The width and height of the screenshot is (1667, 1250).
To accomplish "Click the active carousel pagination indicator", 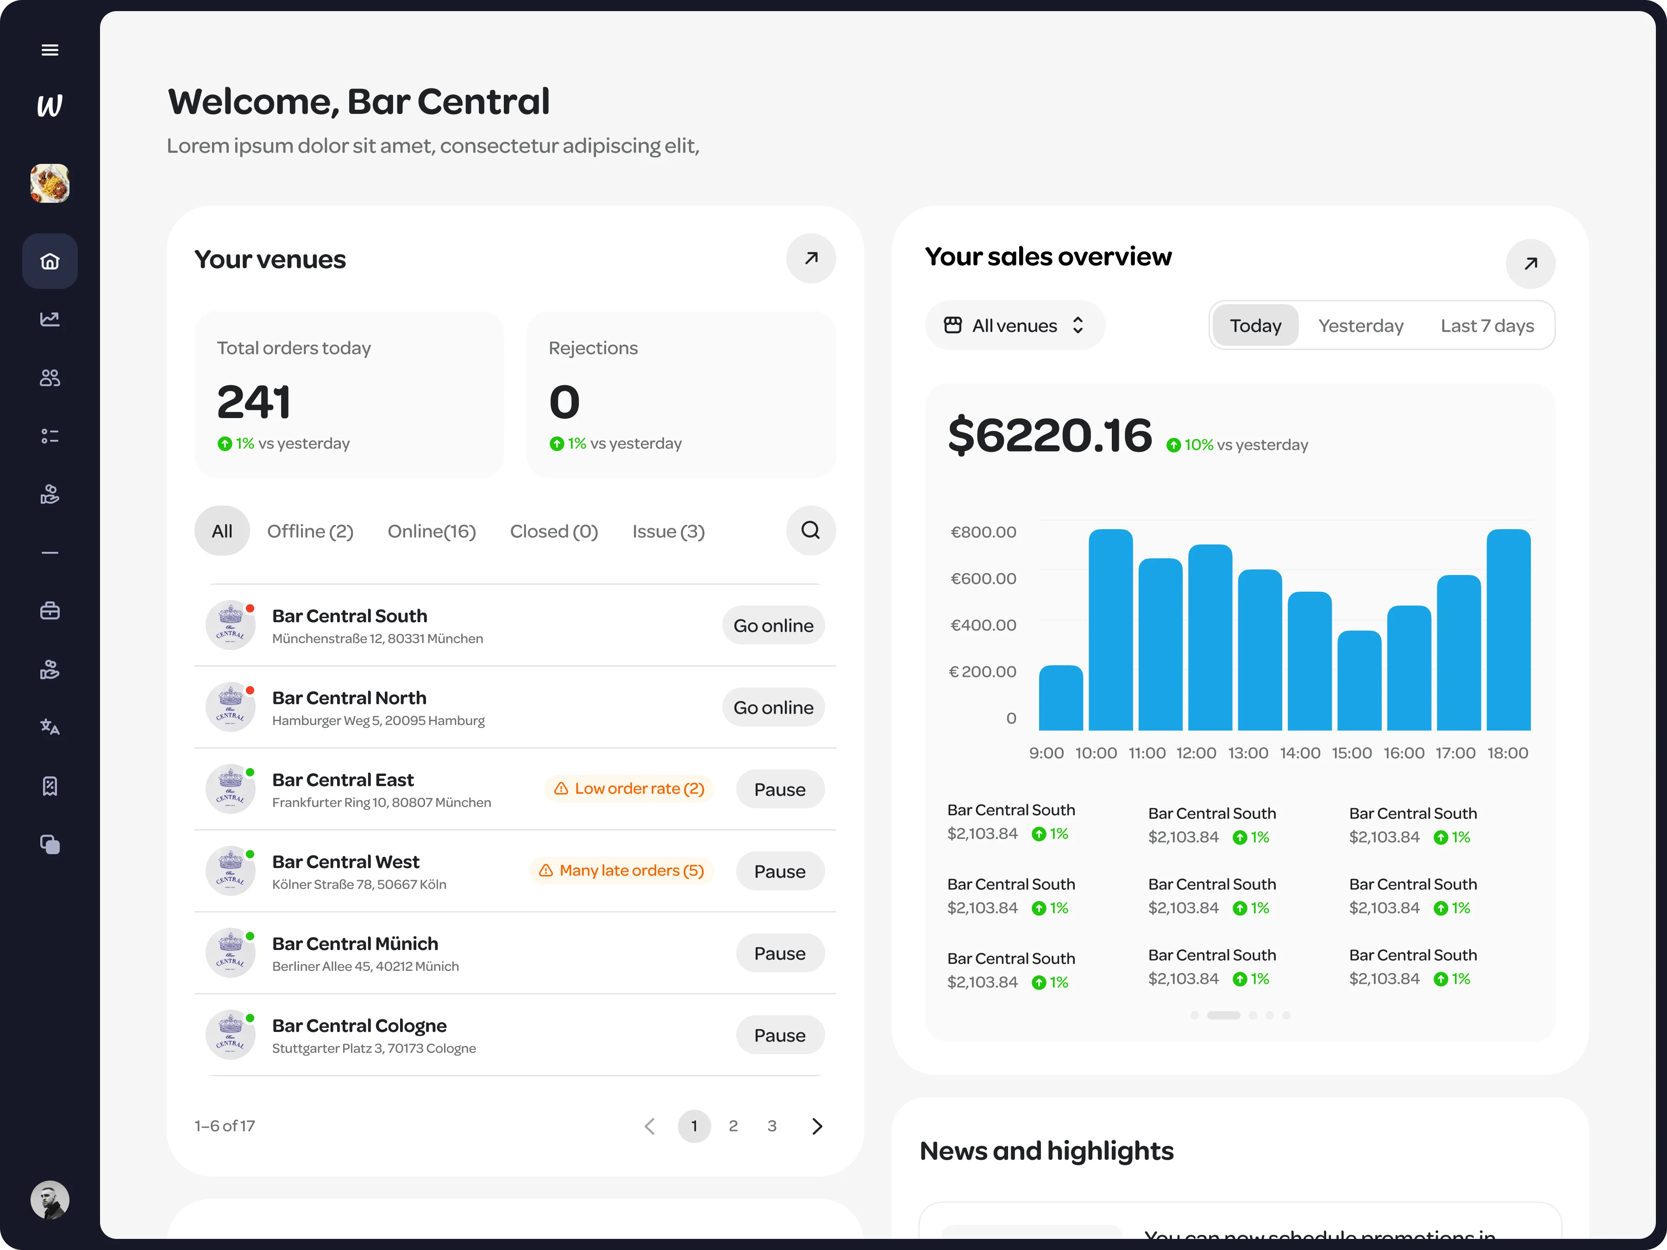I will [1223, 1015].
